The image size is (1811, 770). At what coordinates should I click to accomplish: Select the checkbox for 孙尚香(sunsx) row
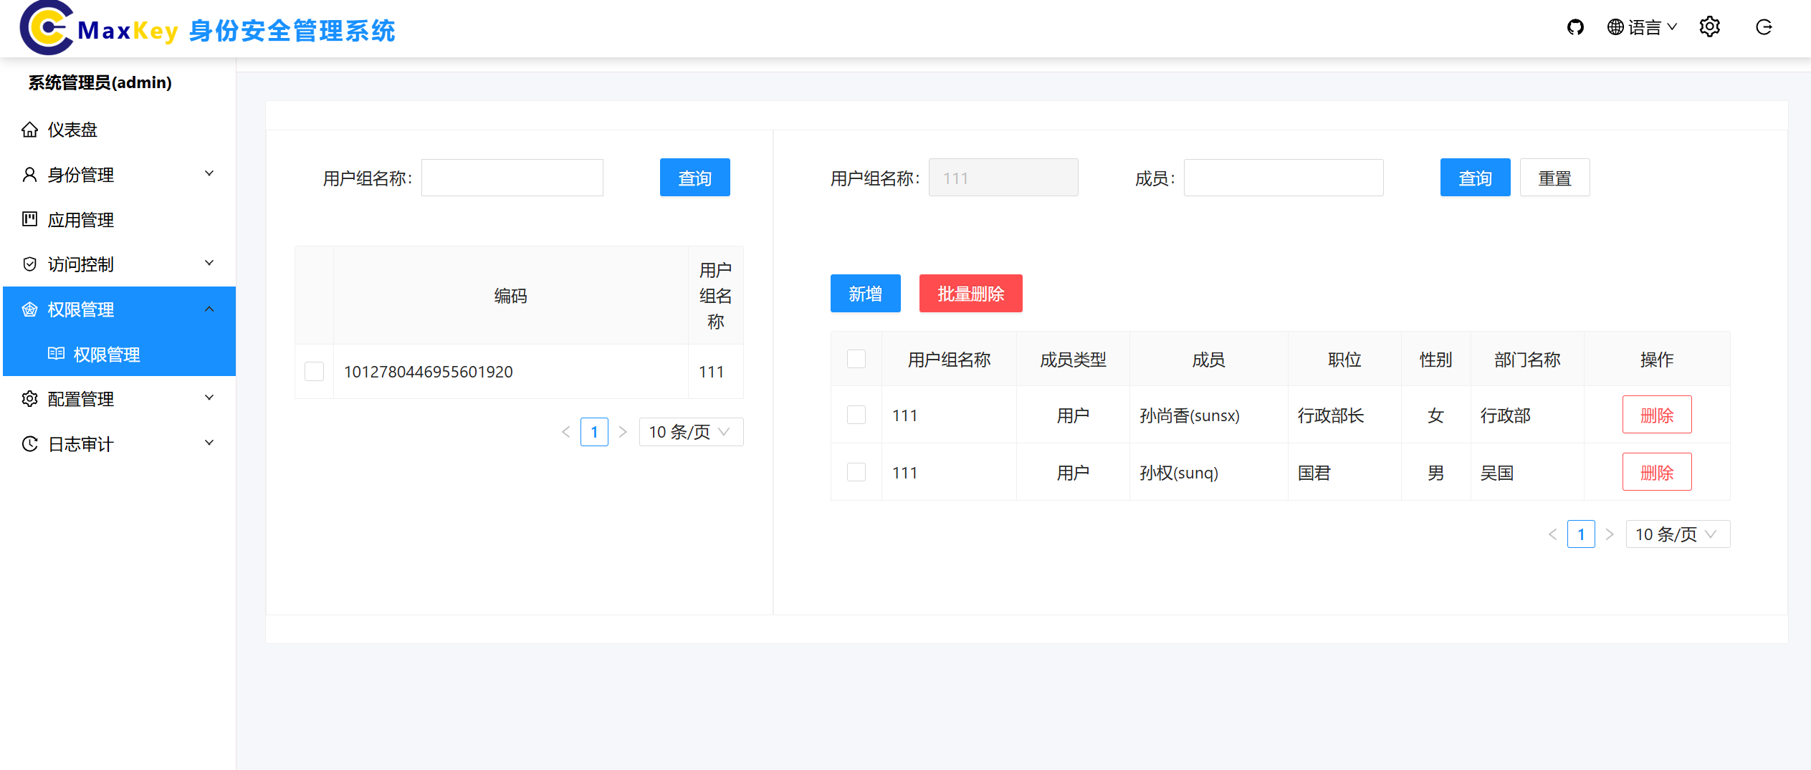(x=856, y=415)
